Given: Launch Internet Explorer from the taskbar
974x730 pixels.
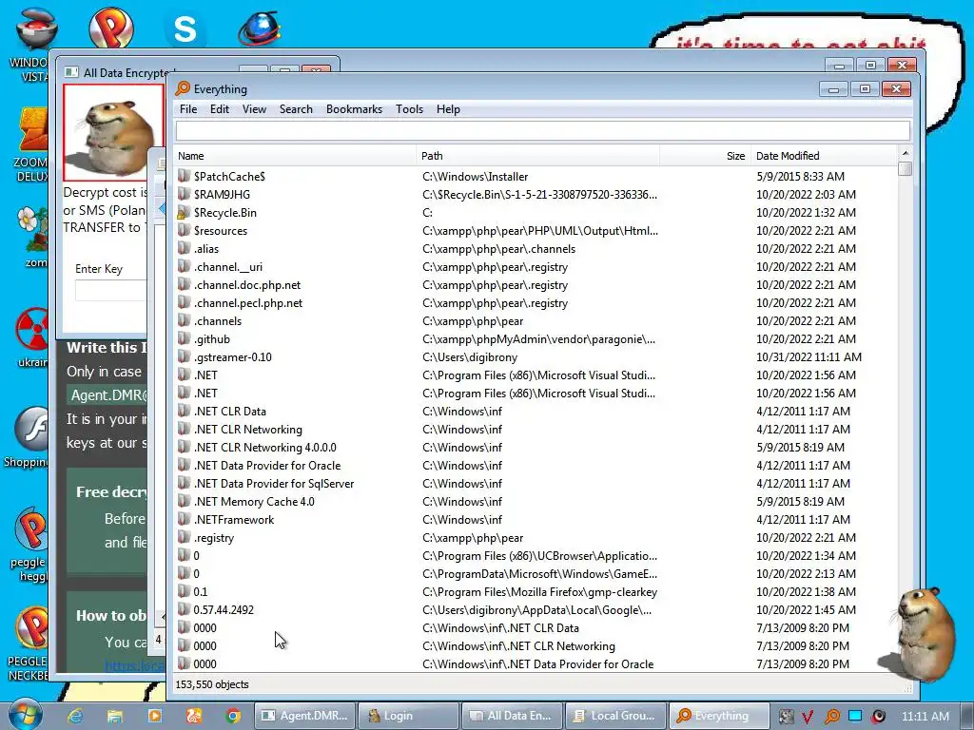Looking at the screenshot, I should (75, 716).
